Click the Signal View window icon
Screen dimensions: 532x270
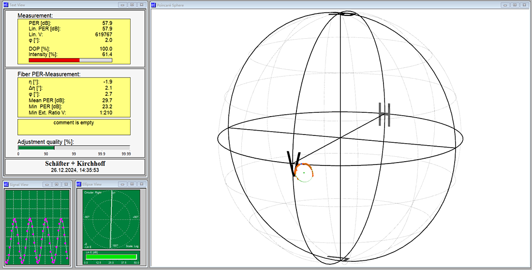click(x=6, y=184)
